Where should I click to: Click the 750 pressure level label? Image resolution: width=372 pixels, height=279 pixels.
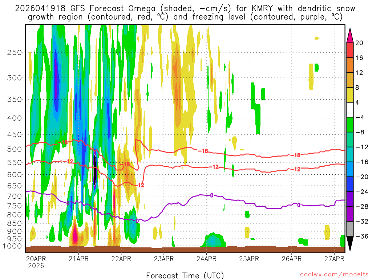pyautogui.click(x=15, y=206)
